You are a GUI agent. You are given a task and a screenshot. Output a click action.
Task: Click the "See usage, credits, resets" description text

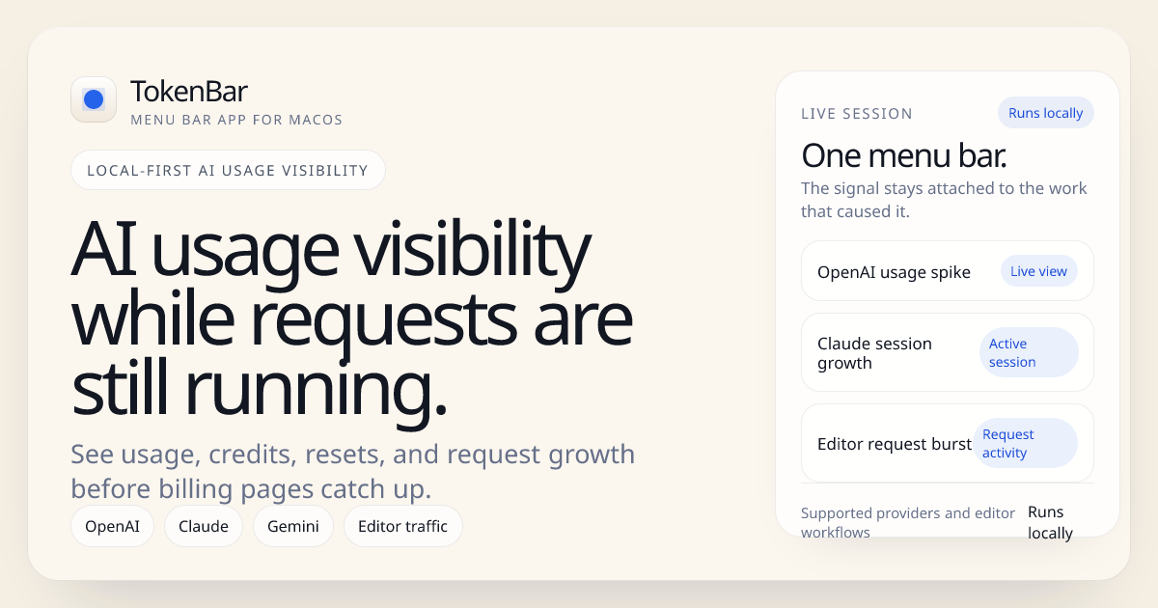point(353,471)
